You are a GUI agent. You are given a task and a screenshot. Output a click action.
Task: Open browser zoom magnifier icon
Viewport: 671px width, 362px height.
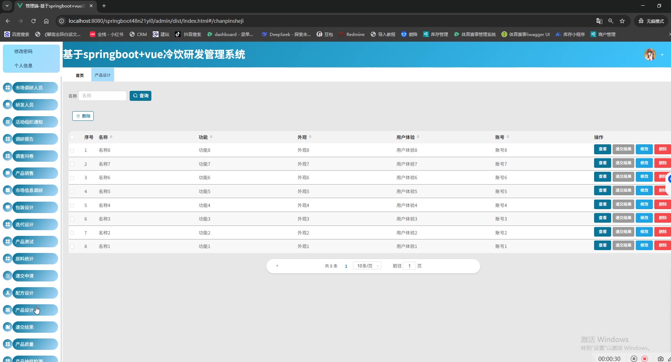611,21
